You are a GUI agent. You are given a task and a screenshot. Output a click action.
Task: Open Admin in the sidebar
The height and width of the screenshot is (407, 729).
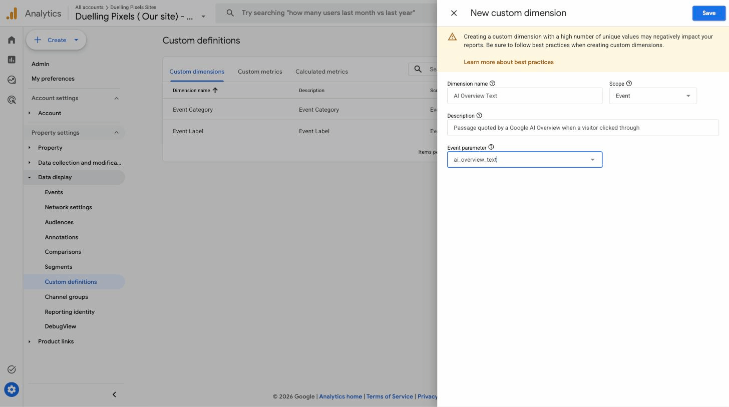pos(40,64)
